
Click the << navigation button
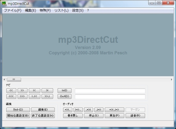(11, 90)
